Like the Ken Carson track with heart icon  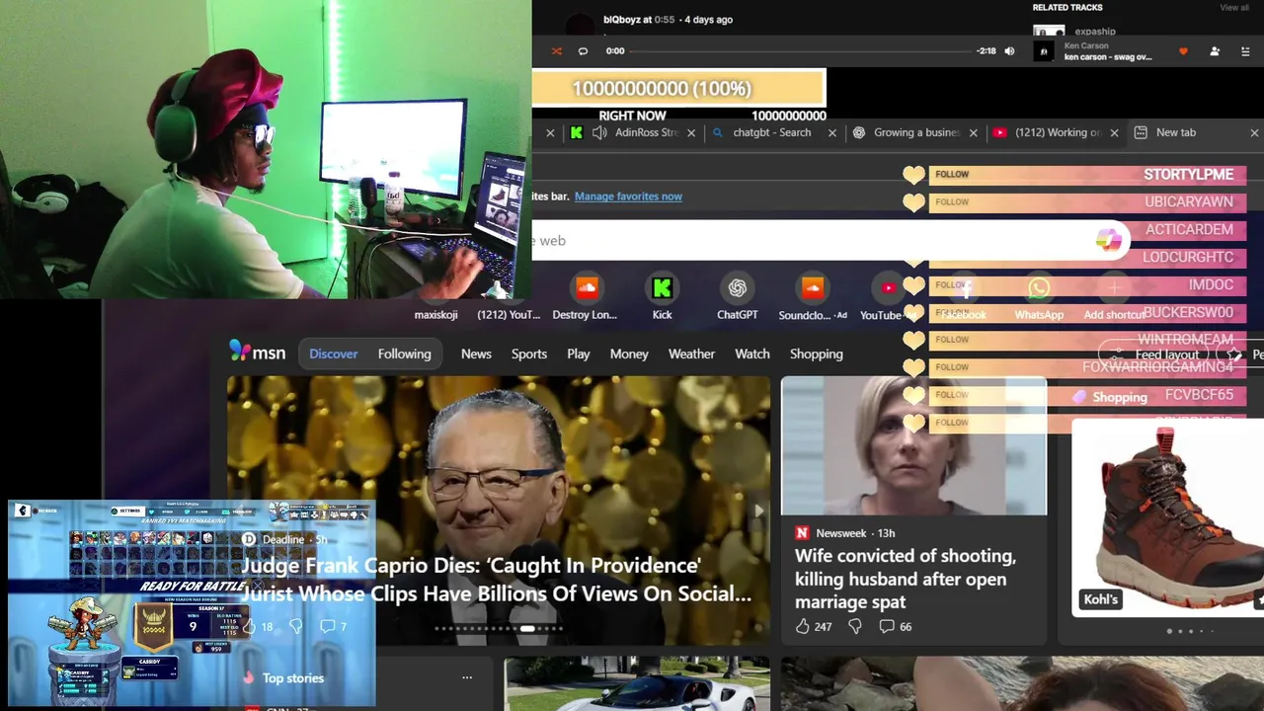point(1183,51)
